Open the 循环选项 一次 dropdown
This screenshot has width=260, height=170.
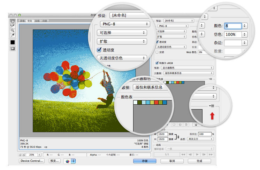(190, 149)
